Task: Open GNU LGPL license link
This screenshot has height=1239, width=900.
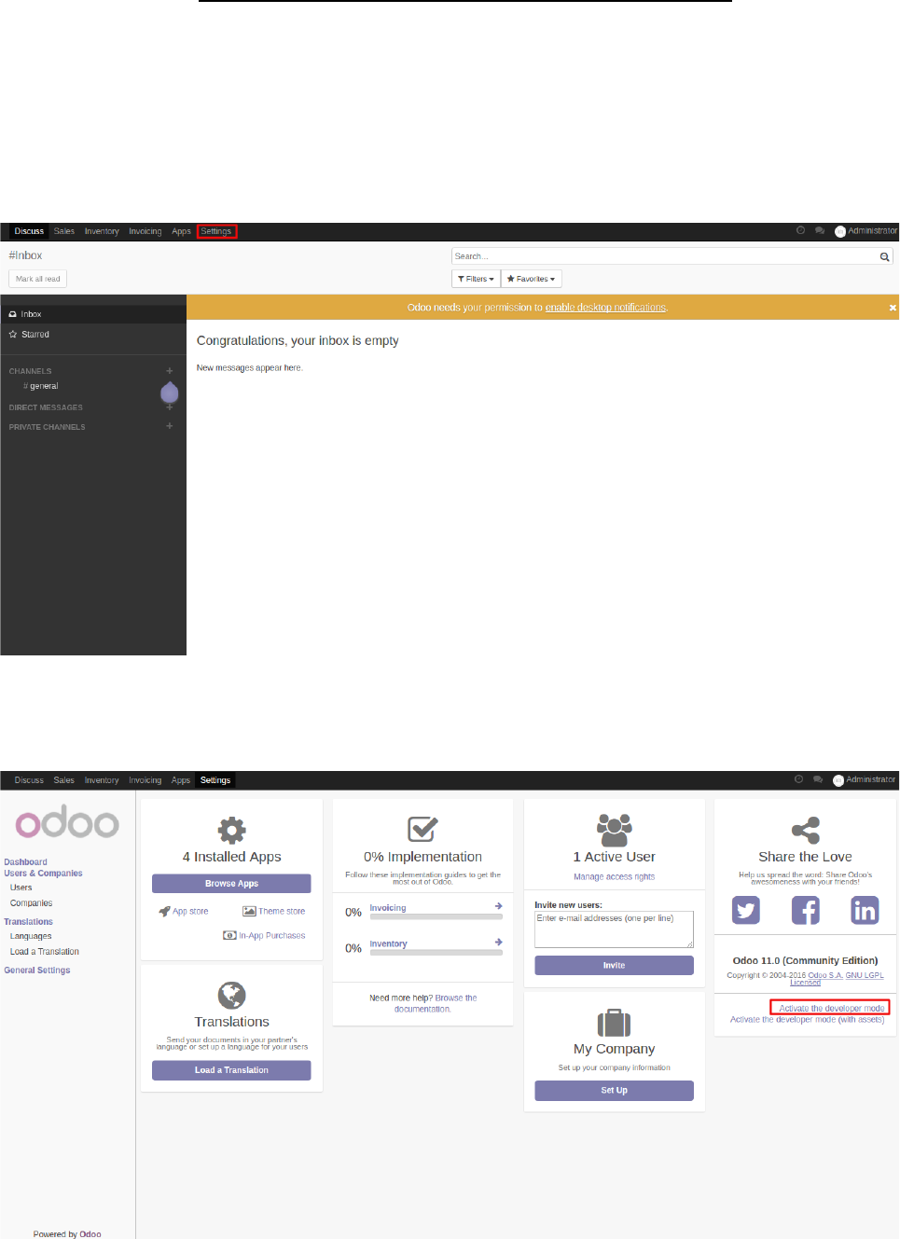Action: [865, 975]
